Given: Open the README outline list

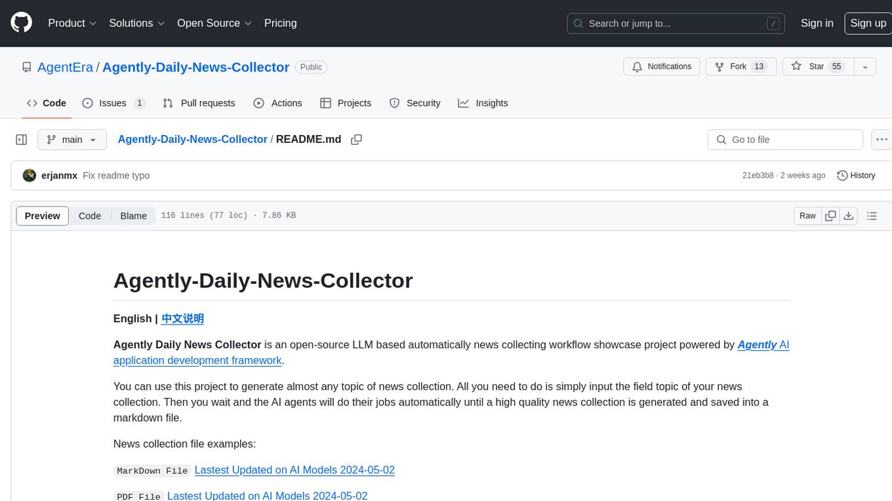Looking at the screenshot, I should [872, 216].
